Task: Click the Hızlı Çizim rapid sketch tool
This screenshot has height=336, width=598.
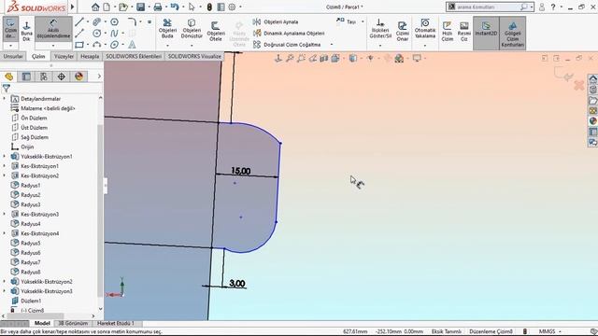Action: (x=447, y=31)
